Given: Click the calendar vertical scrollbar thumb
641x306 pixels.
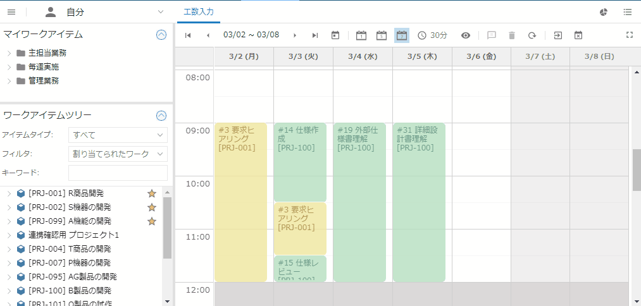Looking at the screenshot, I should coord(637,169).
